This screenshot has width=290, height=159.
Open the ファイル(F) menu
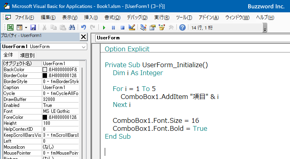(x=24, y=17)
